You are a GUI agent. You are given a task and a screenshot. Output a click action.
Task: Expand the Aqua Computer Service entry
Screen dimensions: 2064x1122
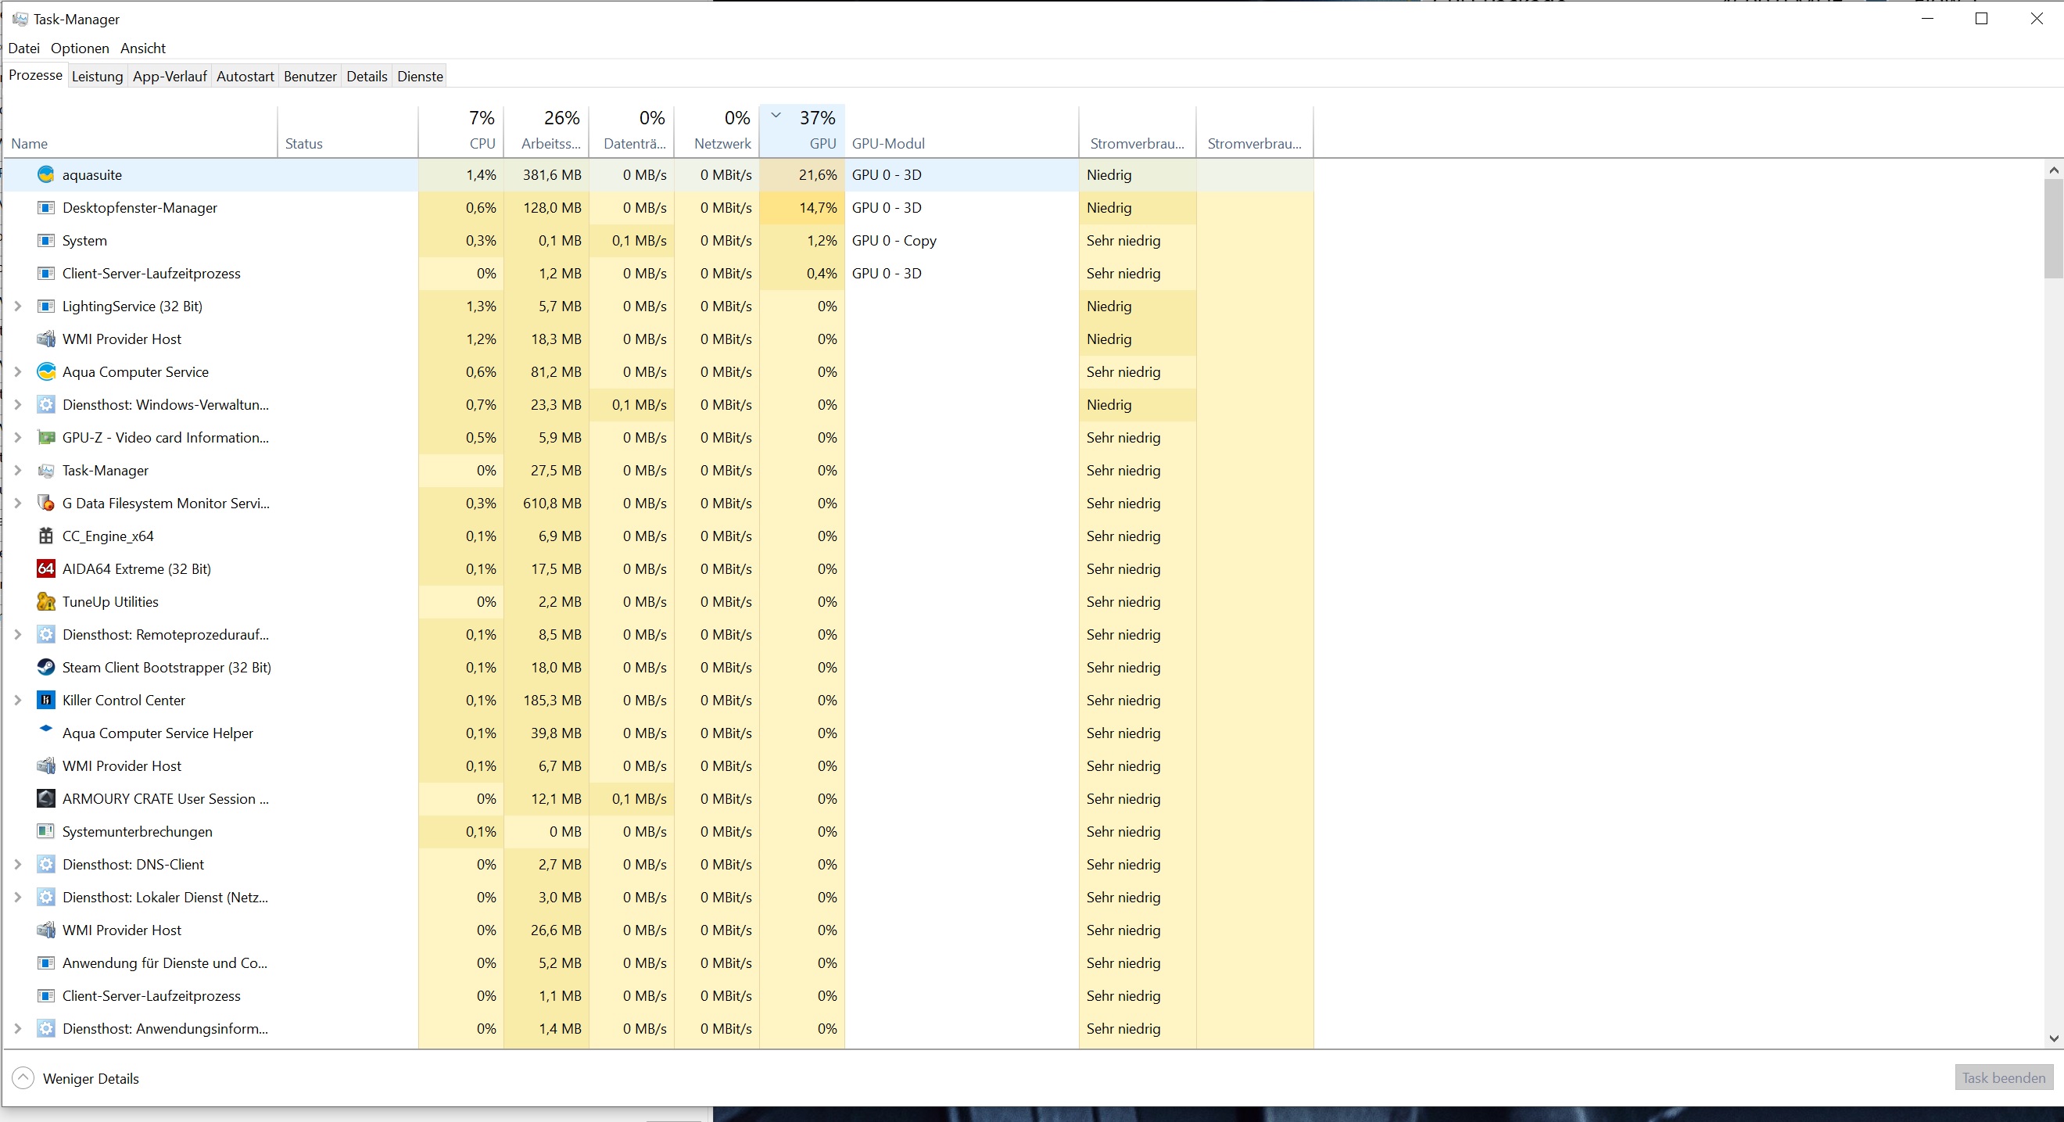(x=18, y=372)
